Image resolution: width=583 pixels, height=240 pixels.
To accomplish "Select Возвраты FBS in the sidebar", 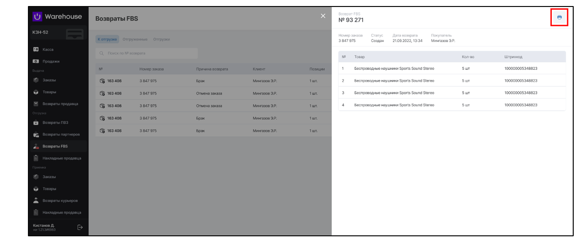I will (x=58, y=146).
